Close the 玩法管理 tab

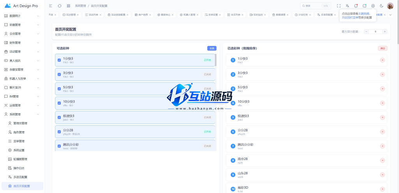click(78, 15)
